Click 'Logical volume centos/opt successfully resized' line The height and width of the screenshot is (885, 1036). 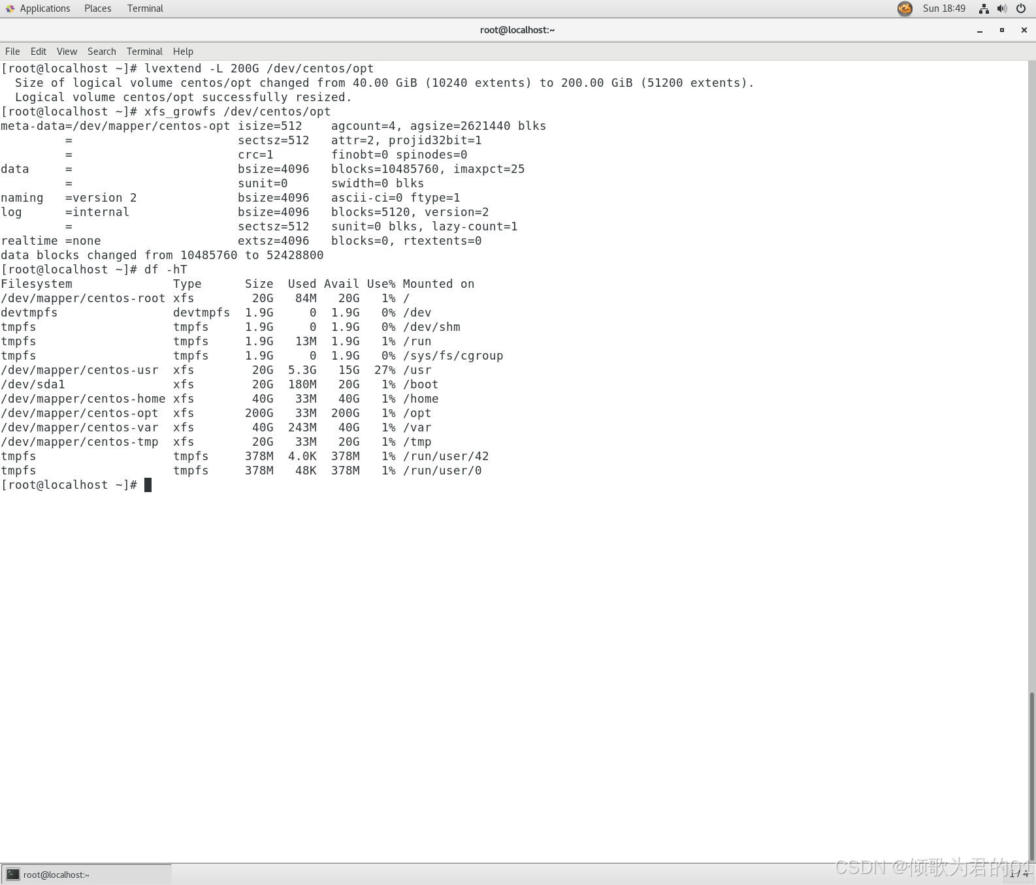tap(184, 97)
